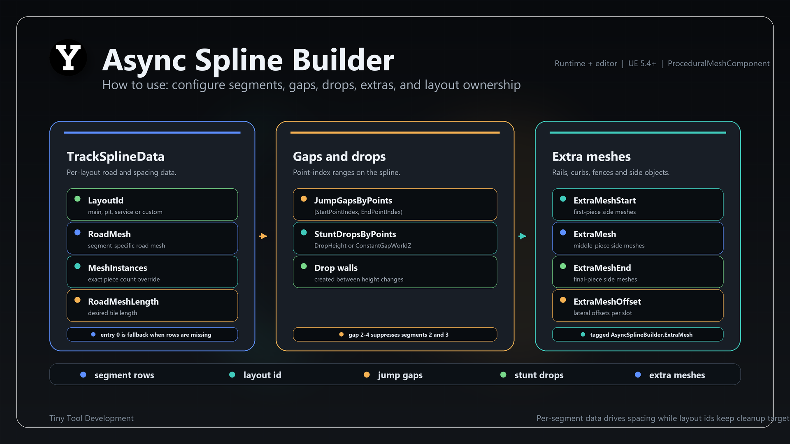Open the JumpGapsByPoints card
Viewport: 790px width, 444px height.
click(x=395, y=204)
